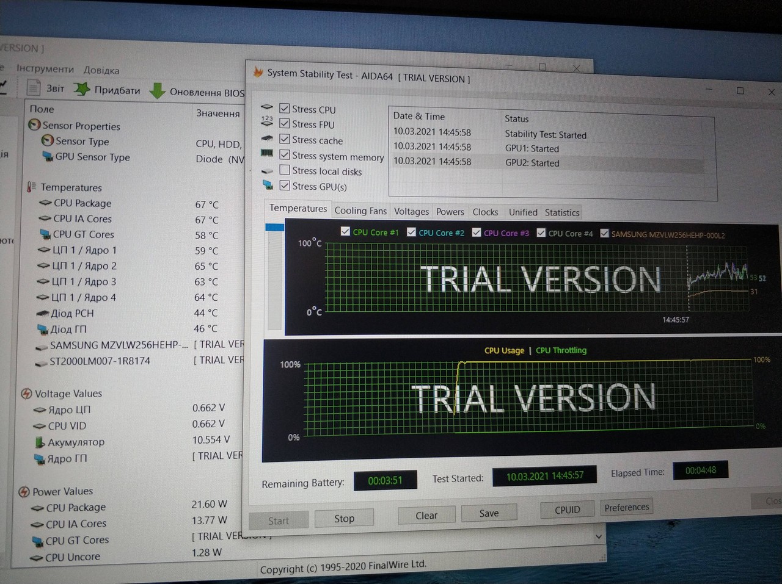Switch to the Cooling Fans tab

point(360,211)
